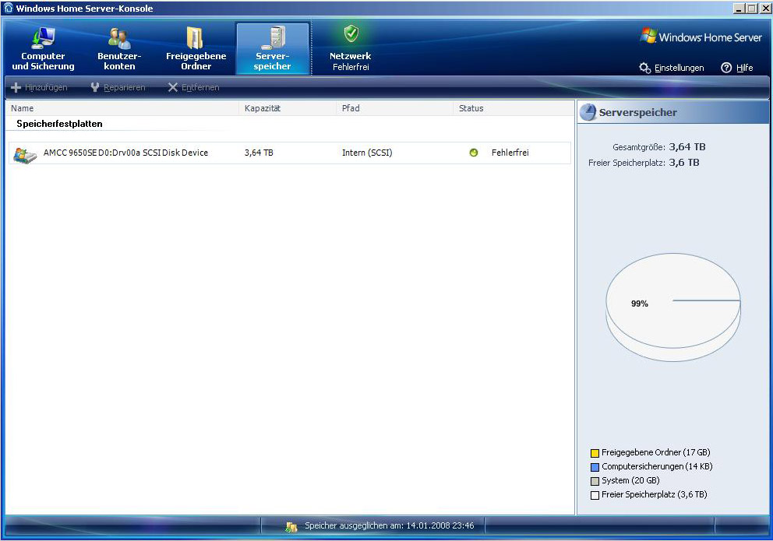Click the Einstellungen gear icon

tap(645, 68)
